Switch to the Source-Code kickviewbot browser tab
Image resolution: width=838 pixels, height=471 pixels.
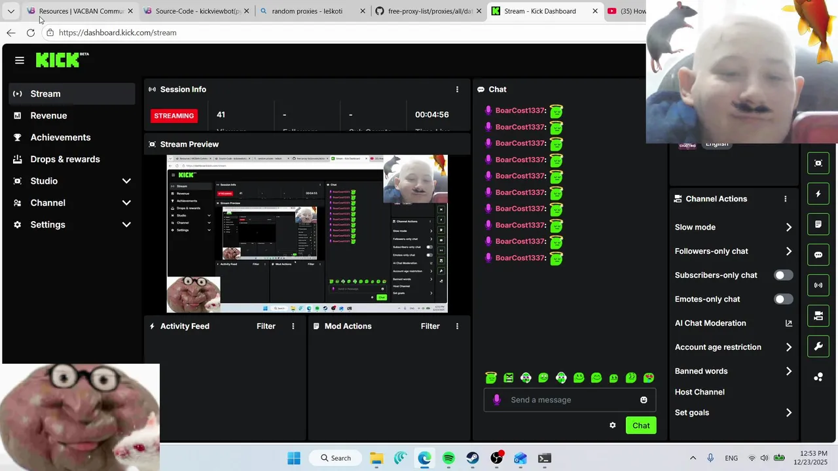[198, 11]
